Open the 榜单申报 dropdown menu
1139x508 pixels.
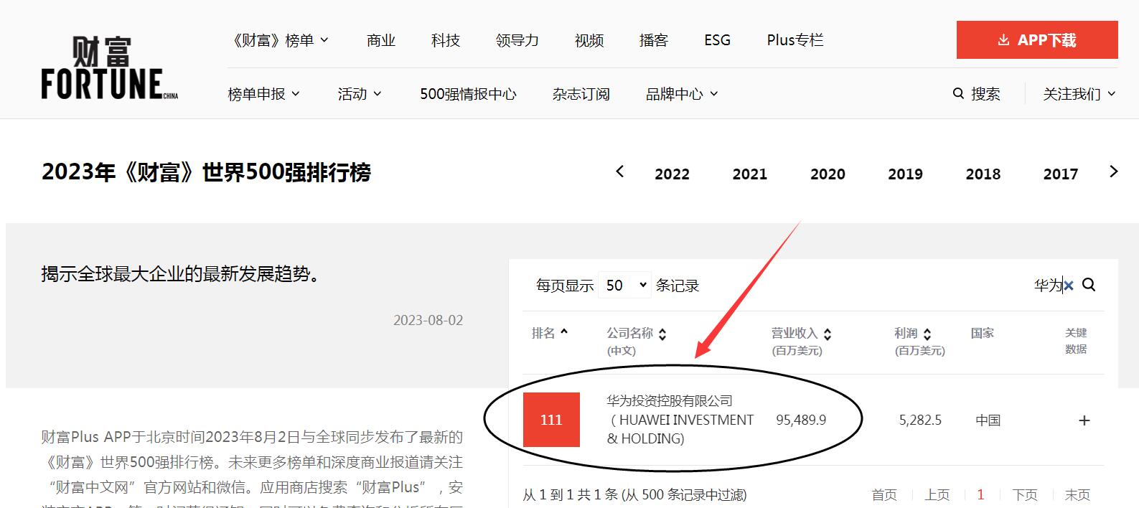click(264, 94)
